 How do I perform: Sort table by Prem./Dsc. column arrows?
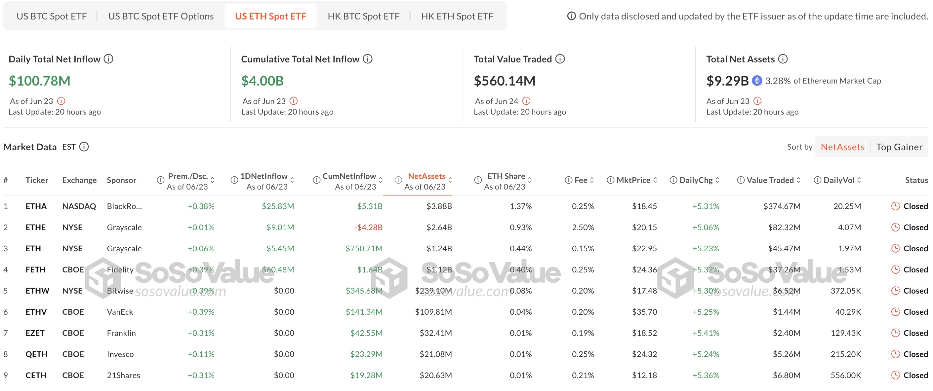click(x=213, y=180)
